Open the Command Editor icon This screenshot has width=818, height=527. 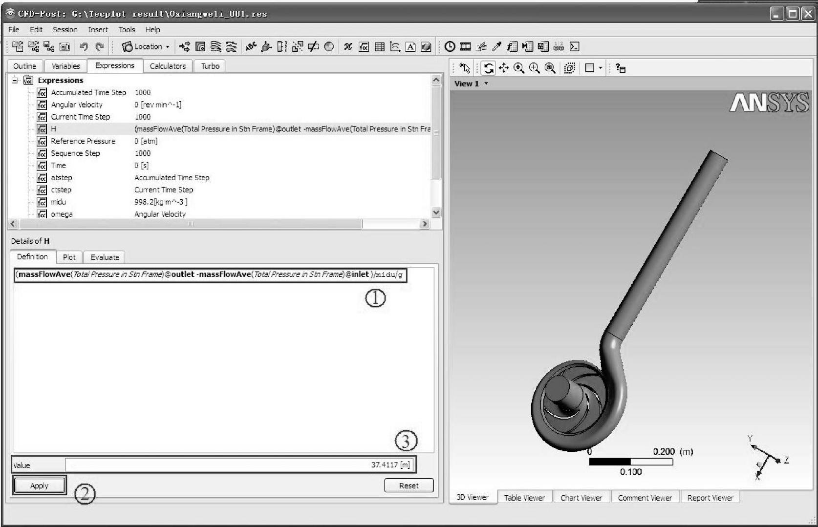pyautogui.click(x=575, y=47)
